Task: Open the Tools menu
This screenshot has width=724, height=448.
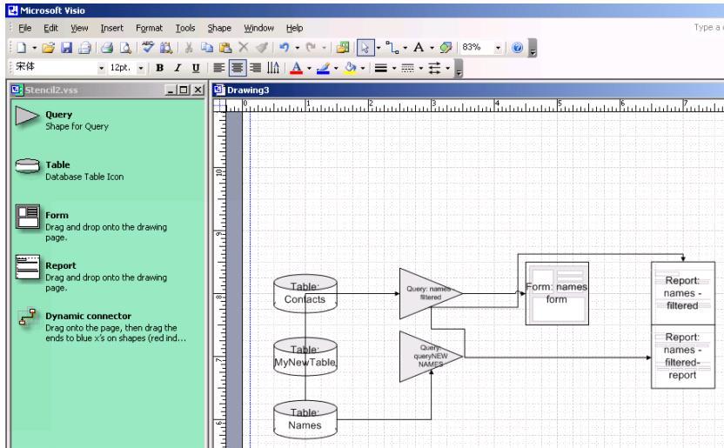Action: click(185, 28)
